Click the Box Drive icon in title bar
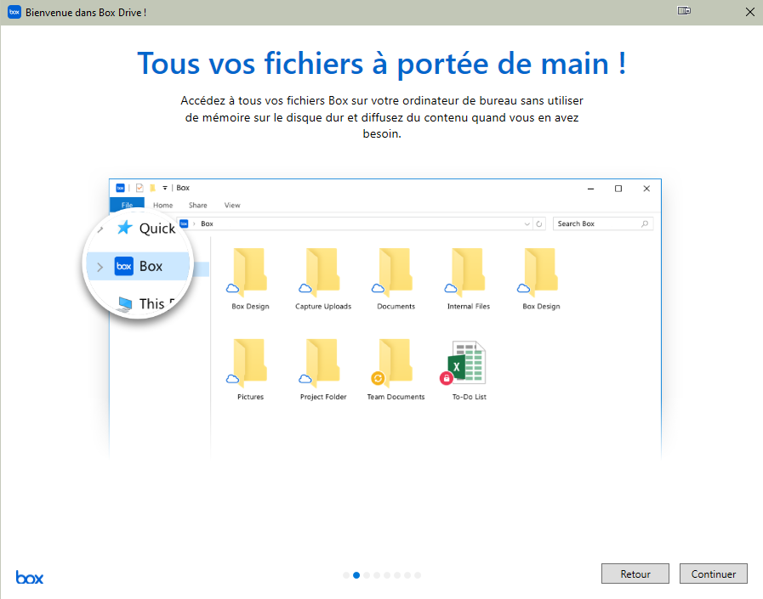 (x=14, y=12)
